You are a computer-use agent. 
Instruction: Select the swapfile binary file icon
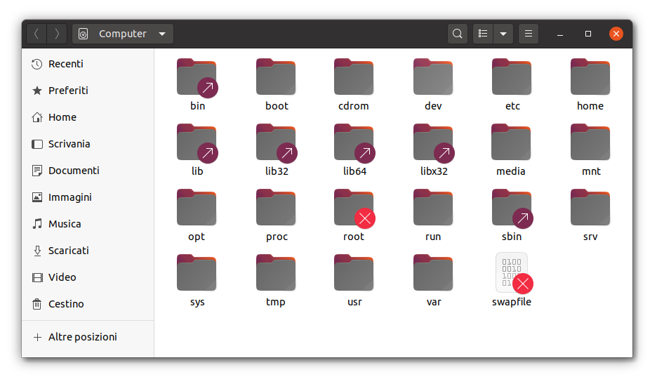[512, 272]
